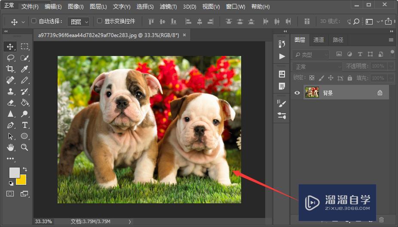Toggle lock transparent pixels

(x=312, y=78)
